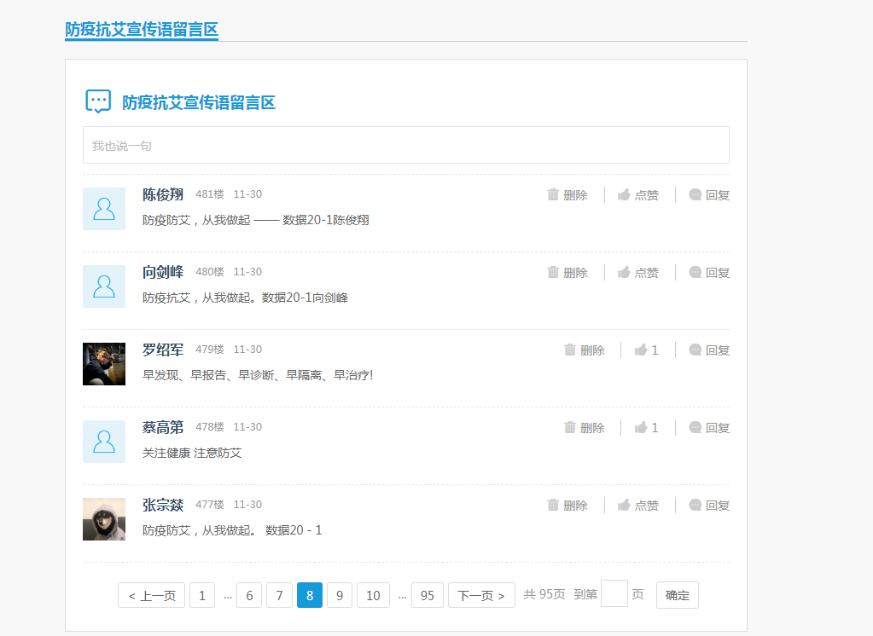Go to next page with 下一页

[x=481, y=595]
